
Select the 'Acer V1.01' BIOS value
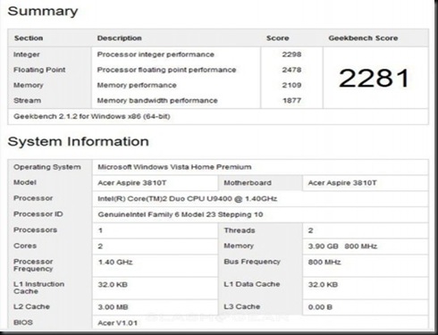117,322
